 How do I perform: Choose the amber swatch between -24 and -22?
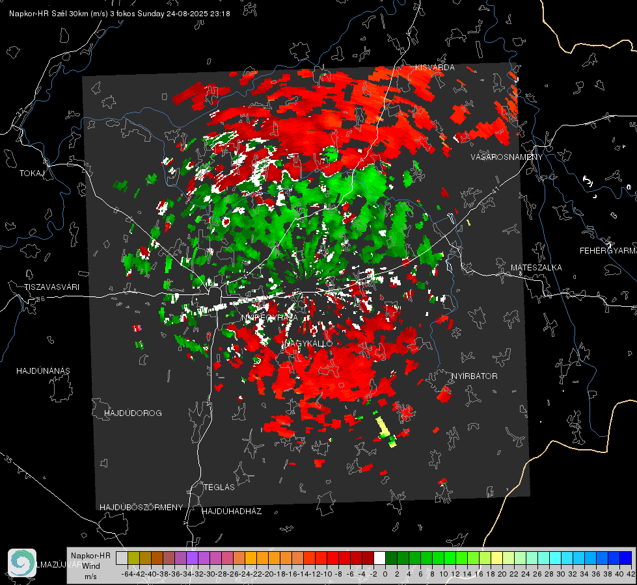251,558
